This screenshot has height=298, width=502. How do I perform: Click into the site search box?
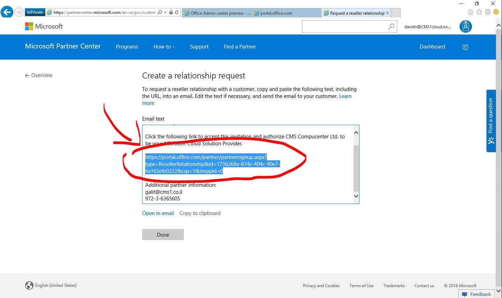coord(345,26)
